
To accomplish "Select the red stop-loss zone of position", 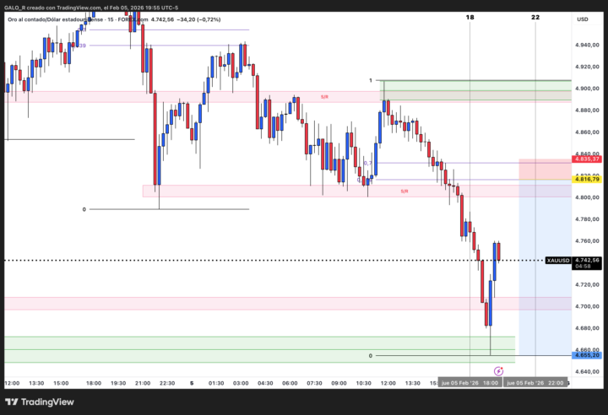I will click(x=545, y=169).
